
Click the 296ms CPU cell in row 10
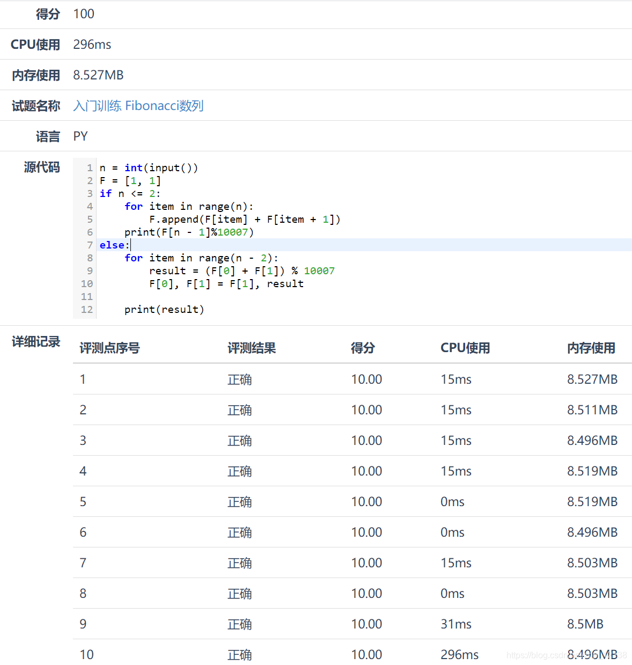click(460, 655)
